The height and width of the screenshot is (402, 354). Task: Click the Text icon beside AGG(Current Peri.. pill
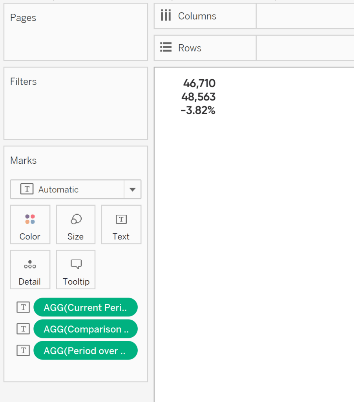(23, 307)
